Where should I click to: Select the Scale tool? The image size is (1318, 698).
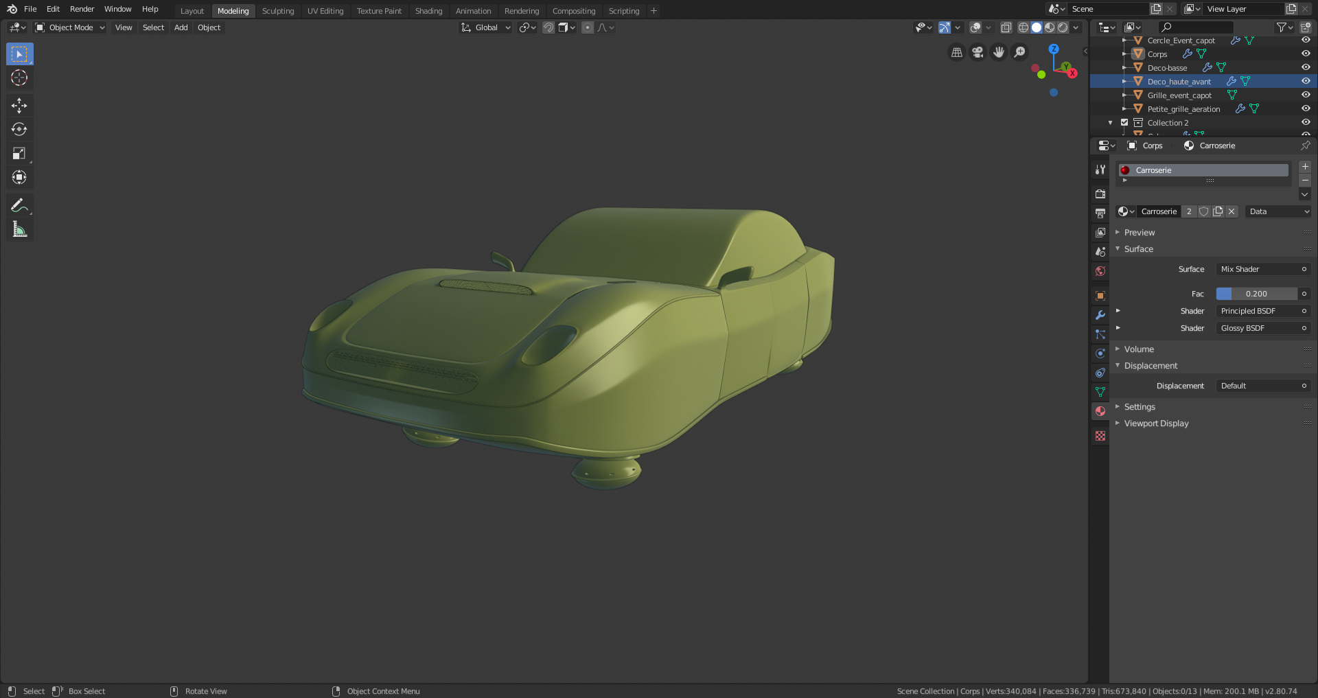[x=19, y=154]
